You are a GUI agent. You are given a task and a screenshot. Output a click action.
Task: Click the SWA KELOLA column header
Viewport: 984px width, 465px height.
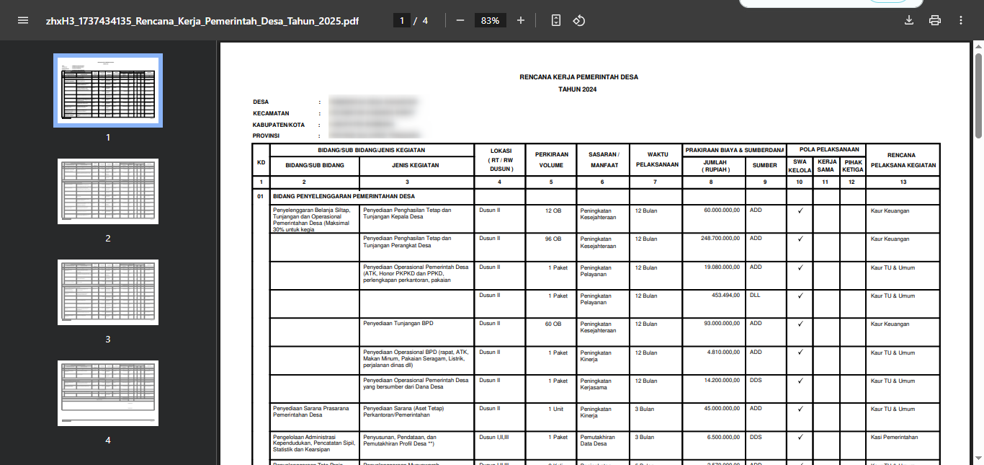800,166
